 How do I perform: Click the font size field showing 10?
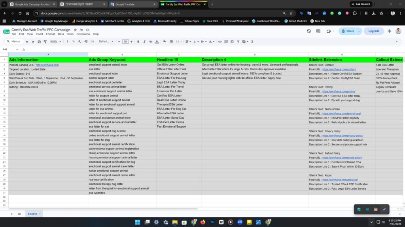coord(125,41)
